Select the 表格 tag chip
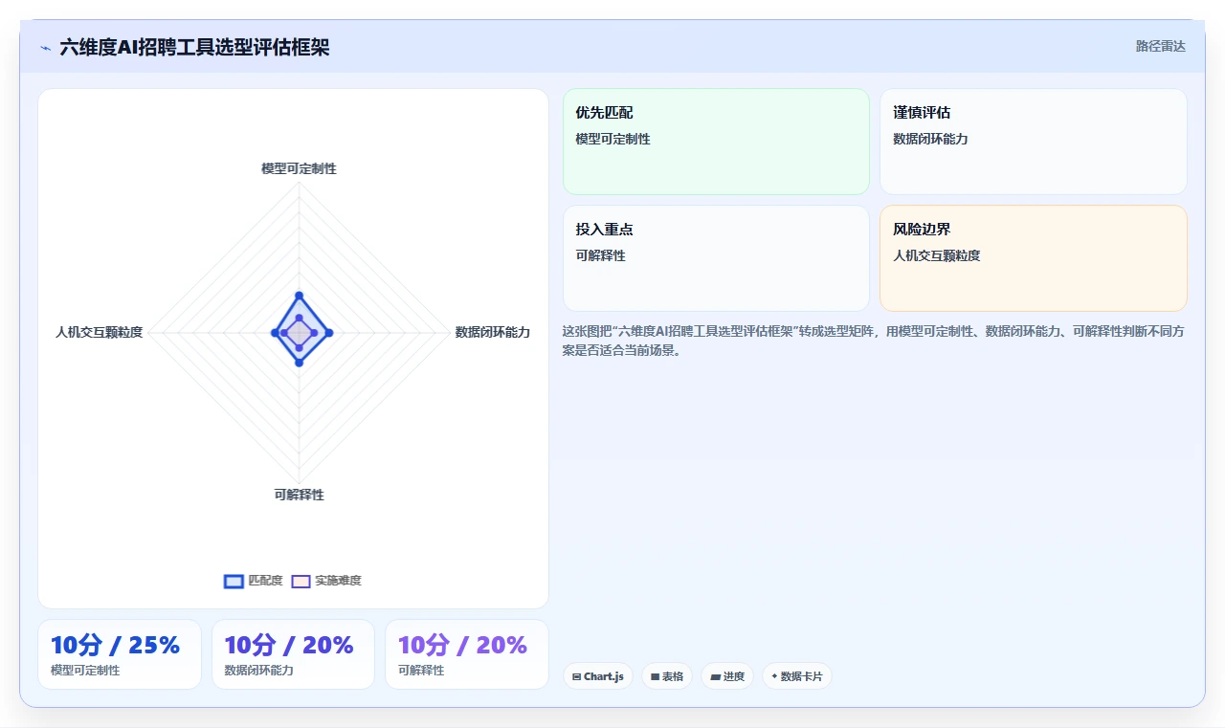 click(x=667, y=676)
